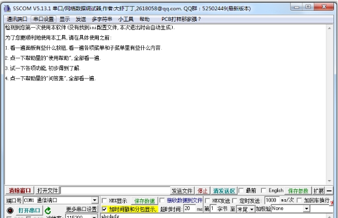Enable the HEX显示 checkbox
The width and height of the screenshot is (338, 218).
pyautogui.click(x=104, y=200)
